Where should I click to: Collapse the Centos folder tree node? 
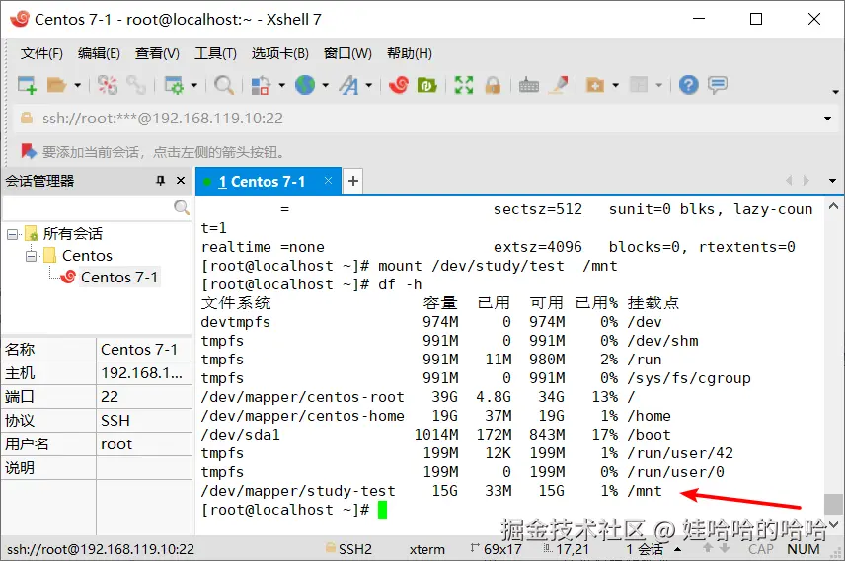coord(32,256)
